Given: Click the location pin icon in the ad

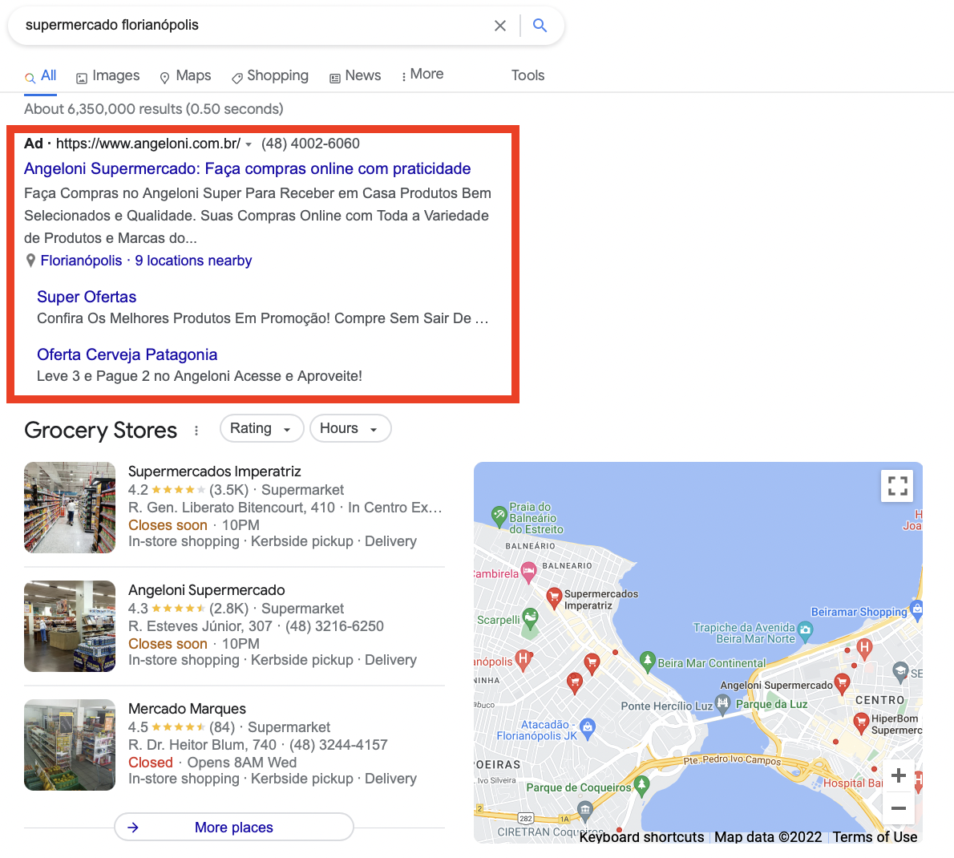Looking at the screenshot, I should 30,261.
